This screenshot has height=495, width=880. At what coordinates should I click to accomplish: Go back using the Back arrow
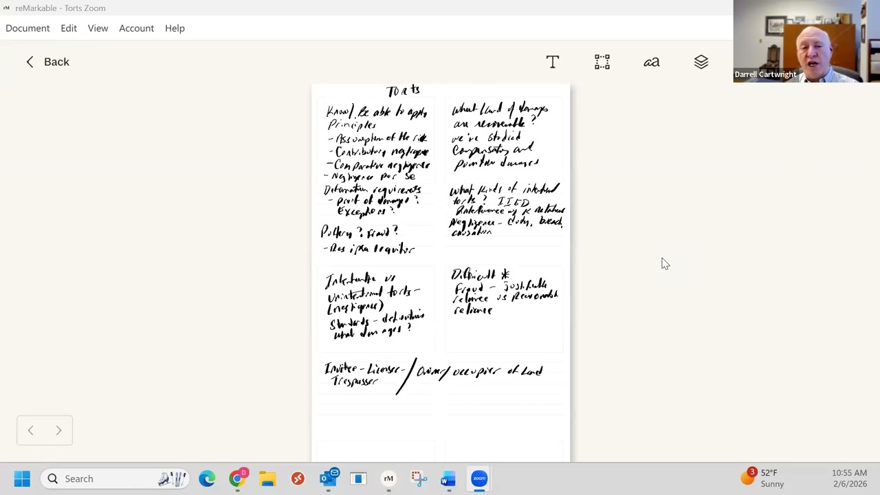click(47, 62)
